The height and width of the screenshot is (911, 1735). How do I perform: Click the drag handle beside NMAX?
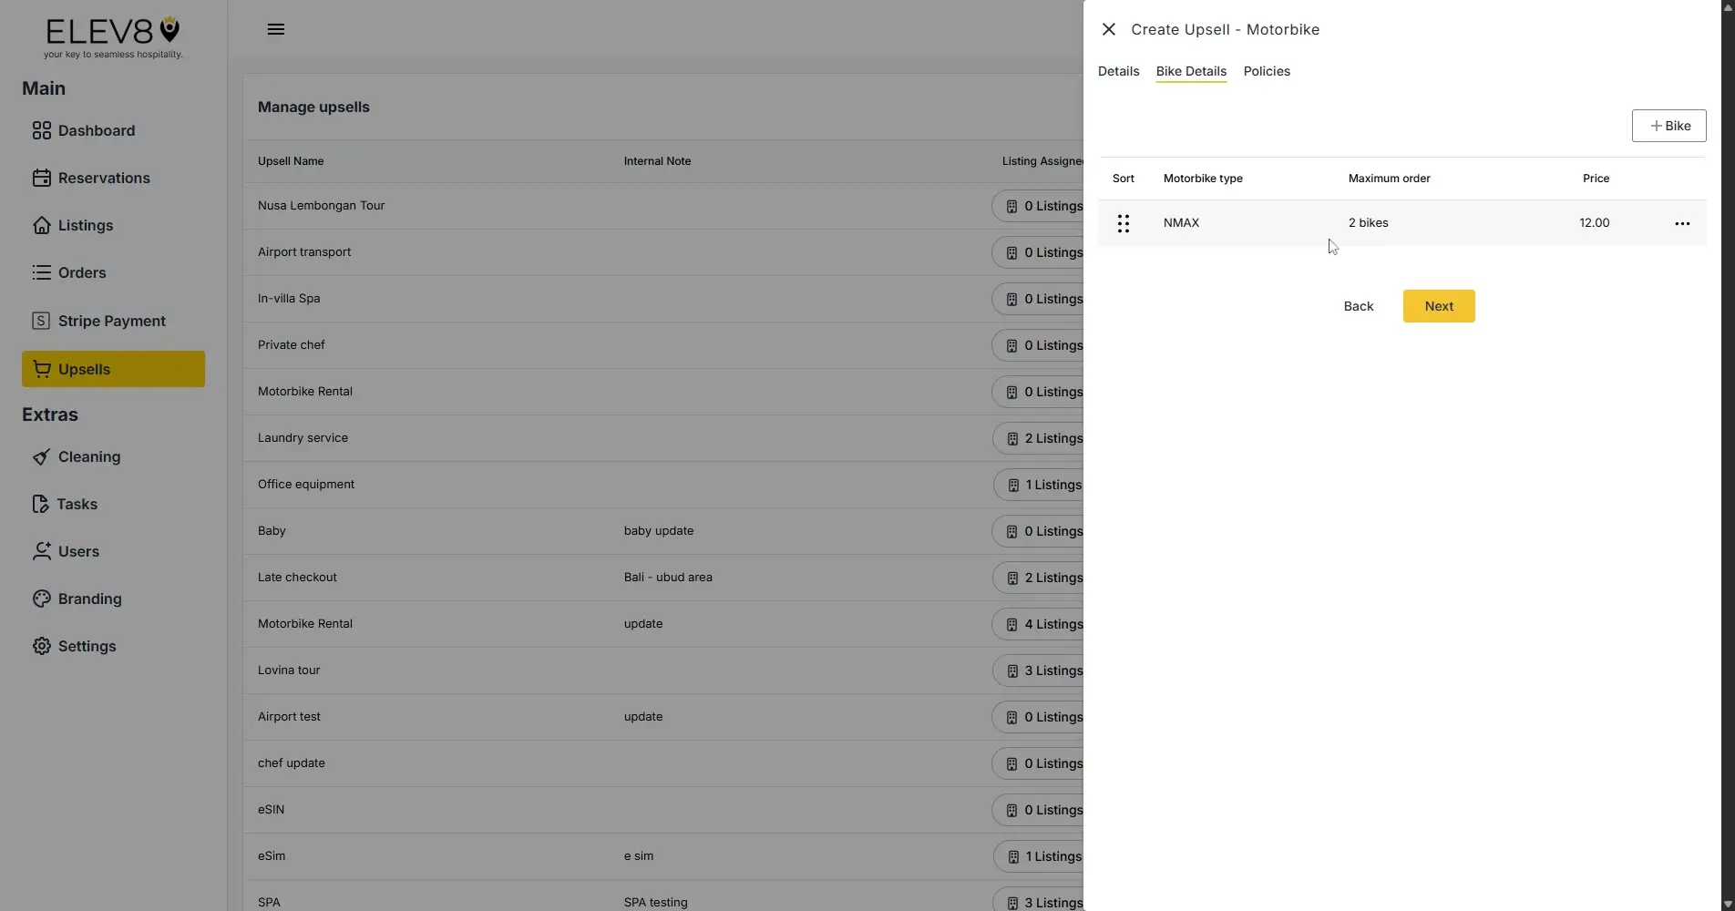click(x=1123, y=222)
